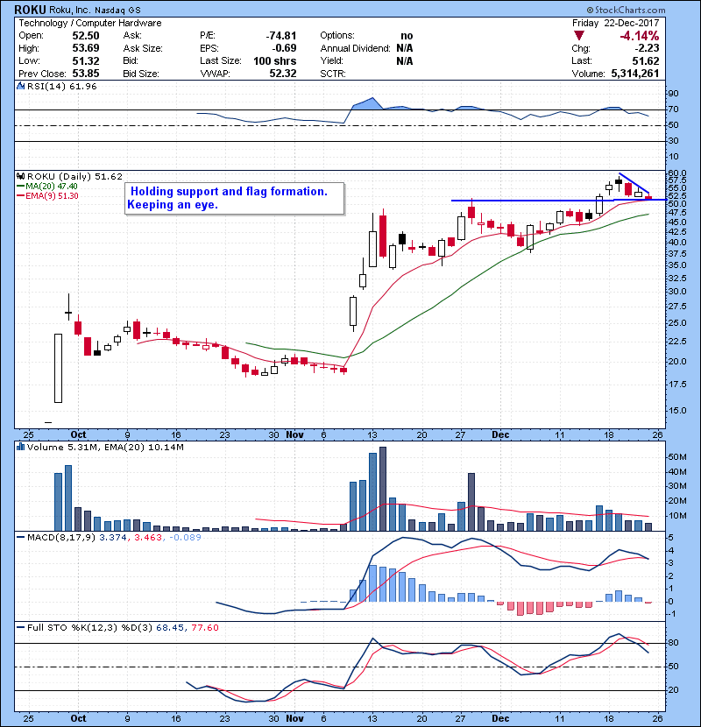Click the P/E value -74.81
The height and width of the screenshot is (727, 701).
(x=281, y=36)
